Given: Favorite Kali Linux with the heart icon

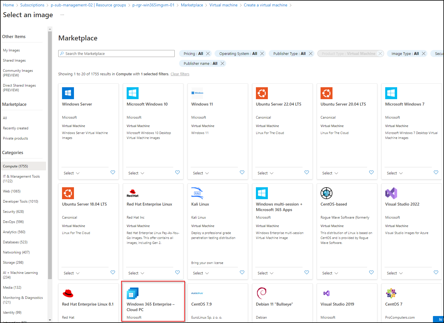Looking at the screenshot, I should 242,272.
